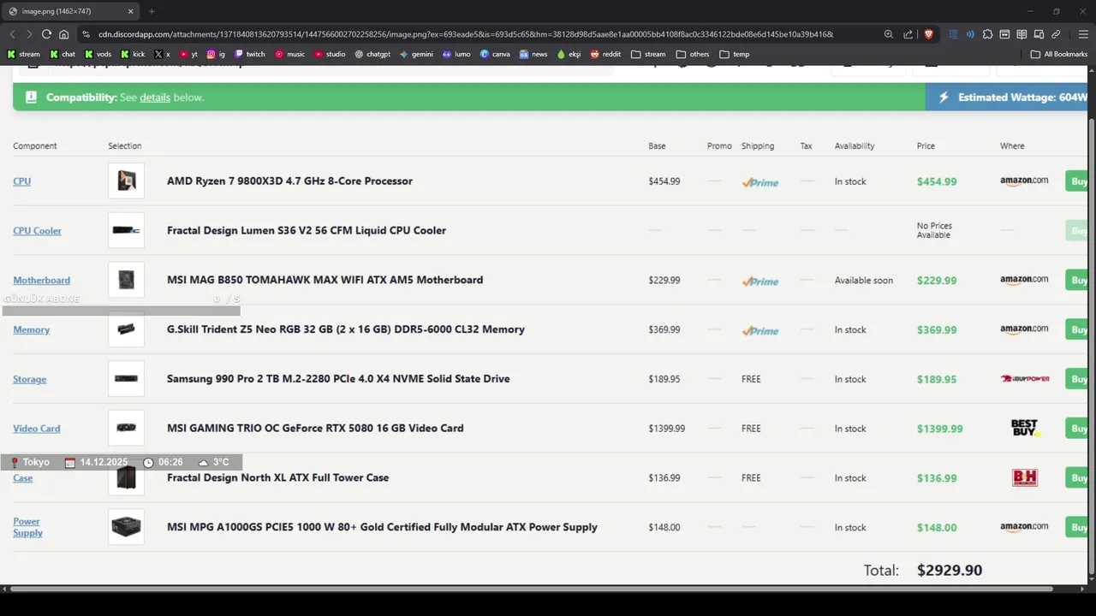Click the blue sound waves extension icon
The height and width of the screenshot is (616, 1096).
(970, 34)
